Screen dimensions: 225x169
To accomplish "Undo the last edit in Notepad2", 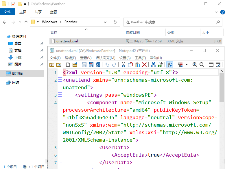I will pyautogui.click(x=107, y=65).
